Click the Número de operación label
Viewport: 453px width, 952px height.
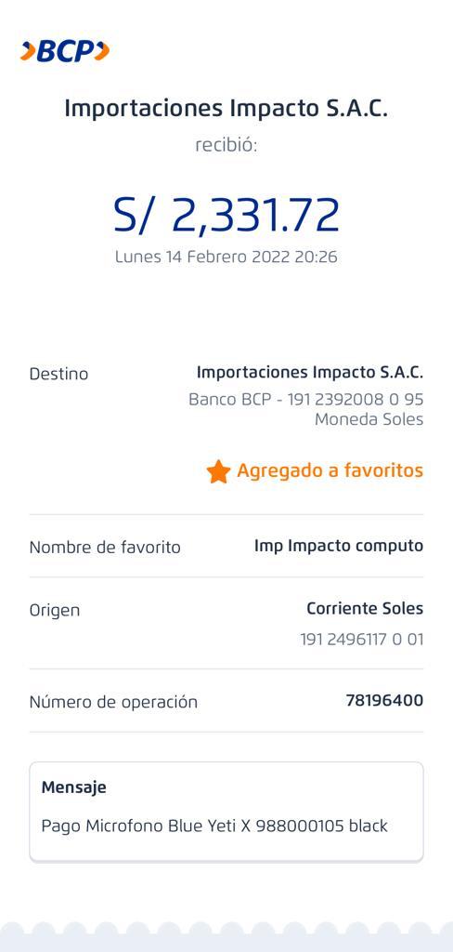[x=113, y=703]
